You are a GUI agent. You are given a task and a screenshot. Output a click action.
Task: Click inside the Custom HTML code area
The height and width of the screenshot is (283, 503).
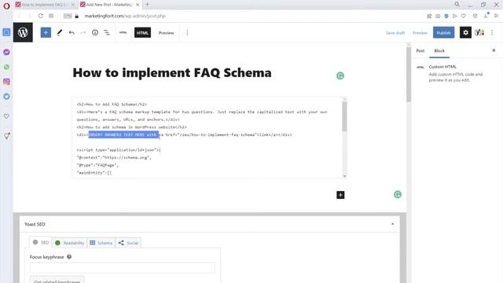(207, 138)
